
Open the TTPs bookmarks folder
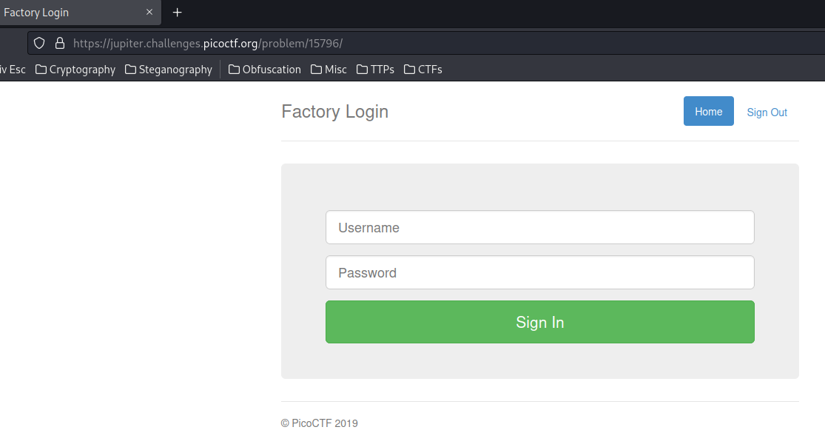coord(375,70)
